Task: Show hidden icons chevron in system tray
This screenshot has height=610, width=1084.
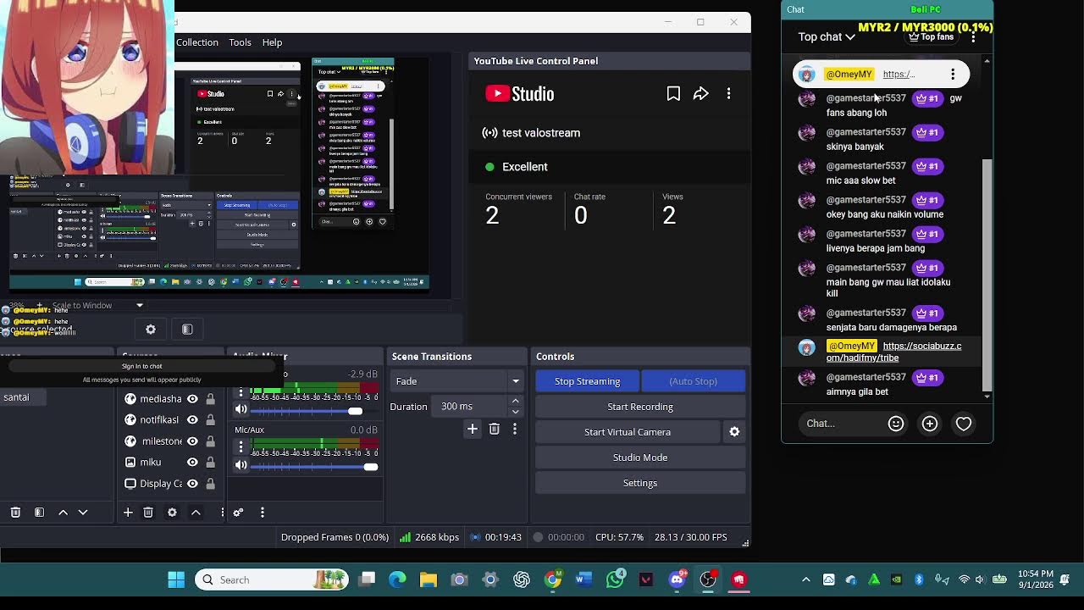Action: (x=805, y=580)
